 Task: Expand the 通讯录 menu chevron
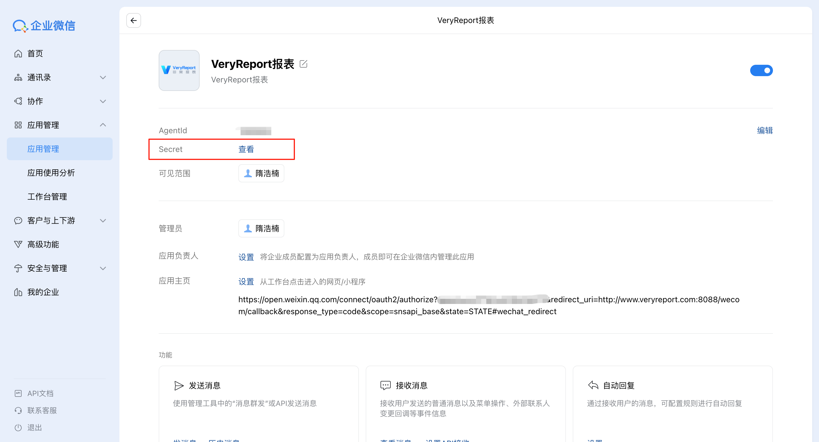pyautogui.click(x=103, y=78)
